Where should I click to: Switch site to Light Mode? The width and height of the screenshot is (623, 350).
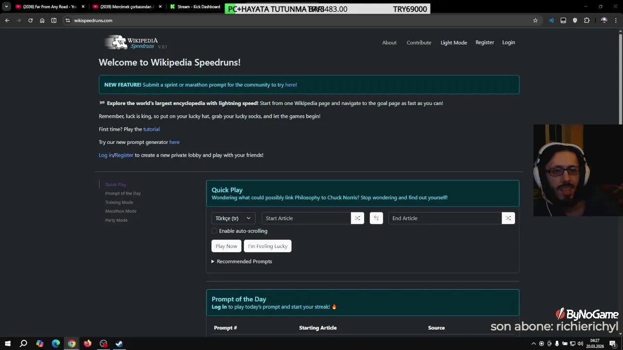pos(454,43)
